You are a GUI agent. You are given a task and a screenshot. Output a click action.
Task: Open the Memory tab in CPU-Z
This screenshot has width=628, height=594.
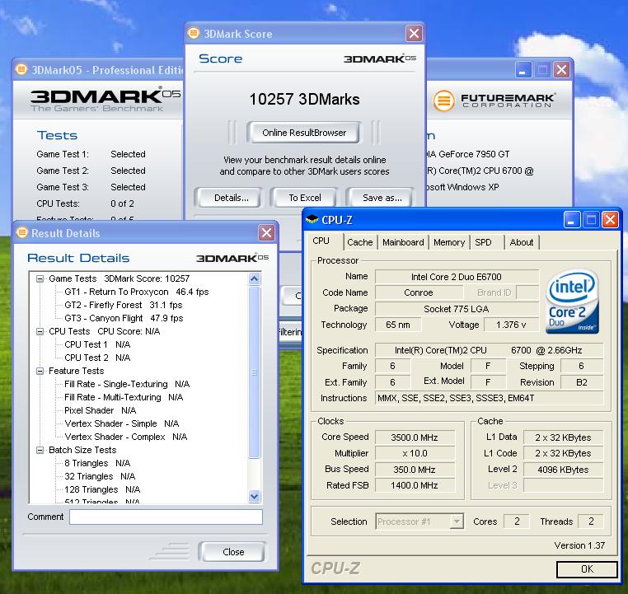click(449, 242)
